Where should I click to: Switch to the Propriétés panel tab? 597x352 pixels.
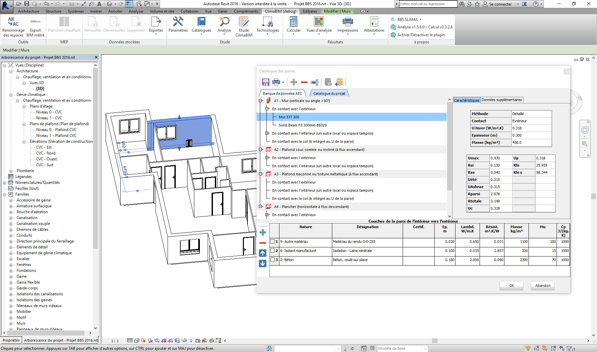11,340
